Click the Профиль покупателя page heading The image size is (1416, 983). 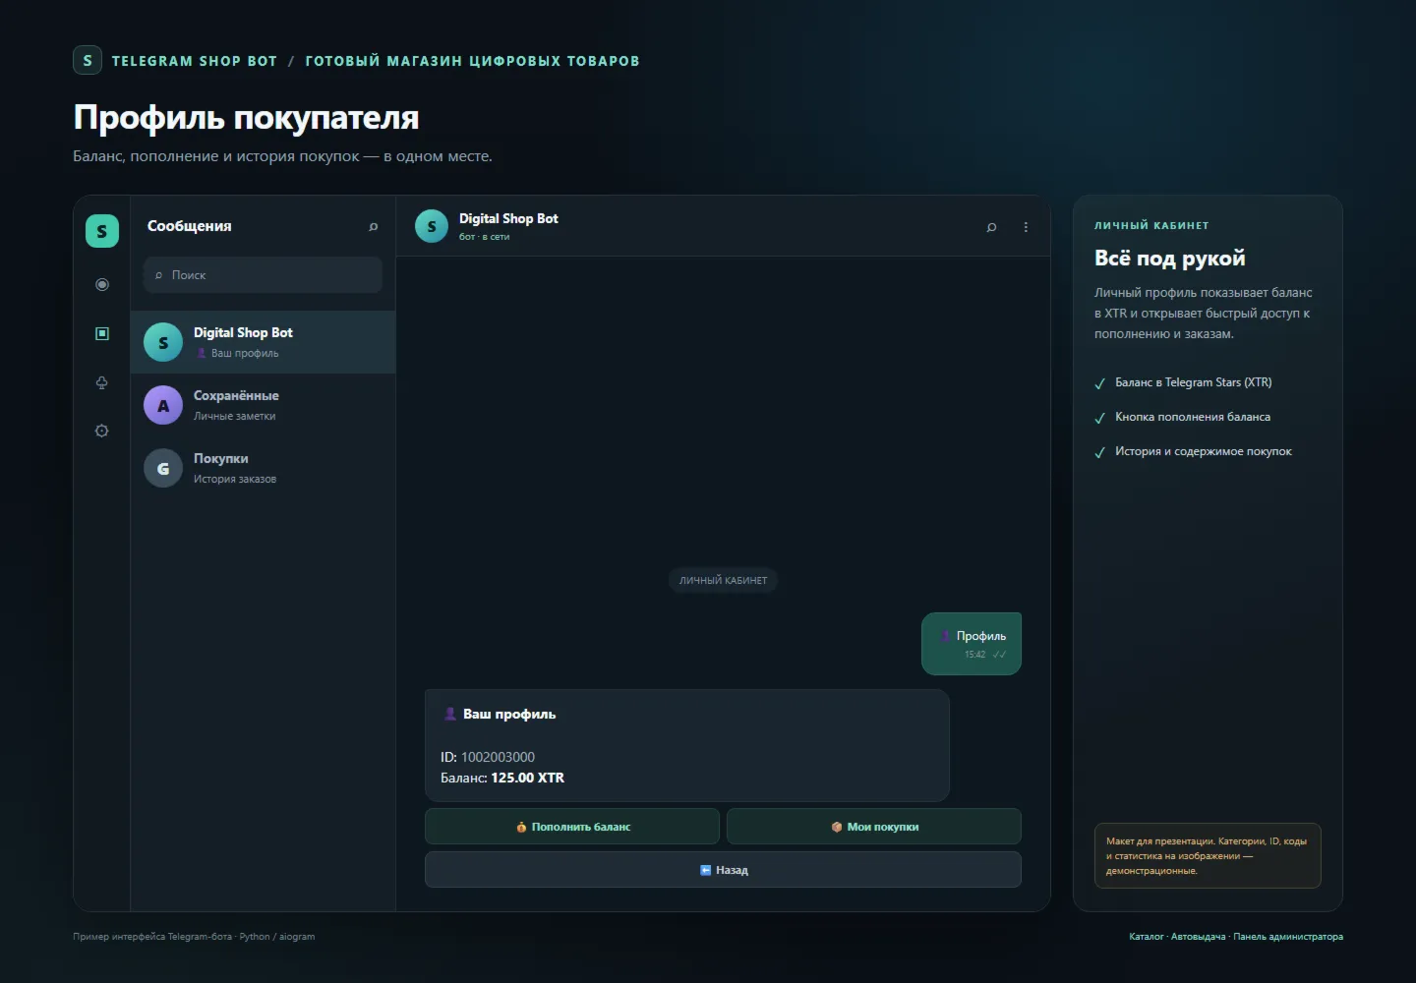click(x=246, y=117)
